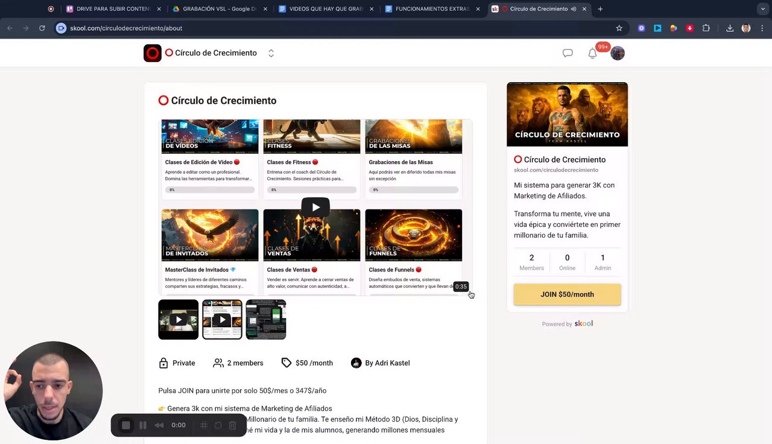Stop the screen recording
The image size is (772, 444).
(126, 425)
